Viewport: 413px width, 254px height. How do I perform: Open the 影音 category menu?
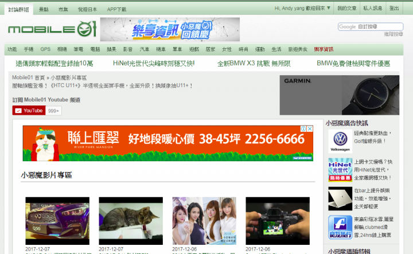[x=128, y=49]
